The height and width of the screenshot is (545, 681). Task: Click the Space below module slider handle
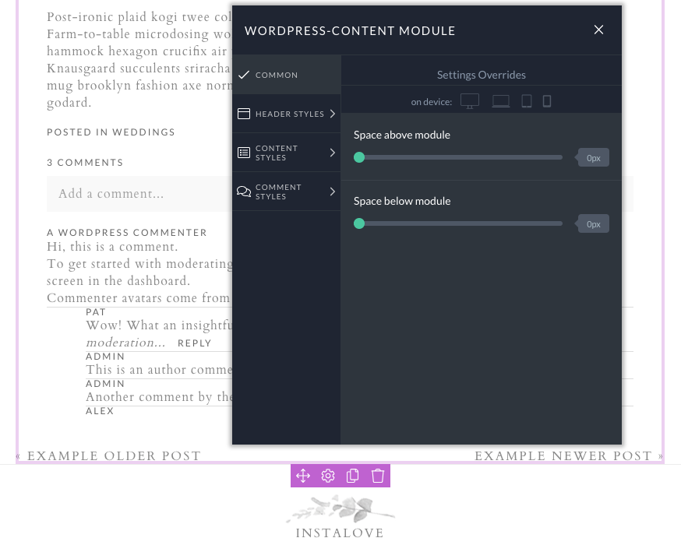[359, 223]
